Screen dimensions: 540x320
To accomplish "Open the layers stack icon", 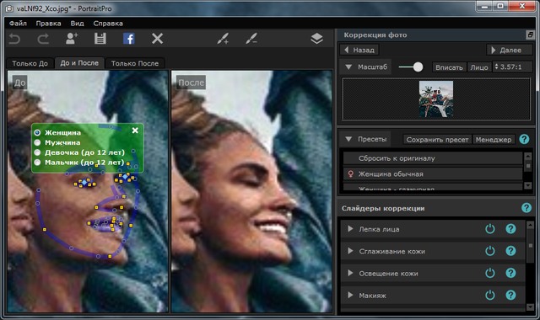I will (316, 39).
